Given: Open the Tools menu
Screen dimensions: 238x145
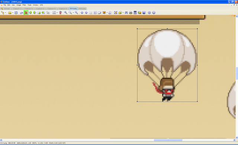Looking at the screenshot, I should [x=29, y=5].
